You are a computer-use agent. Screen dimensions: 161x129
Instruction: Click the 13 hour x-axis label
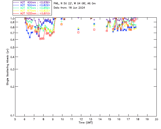(91, 119)
